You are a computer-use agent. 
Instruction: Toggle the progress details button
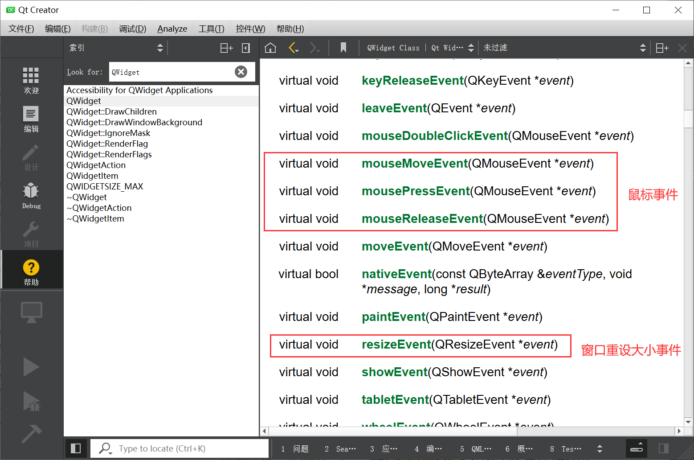pyautogui.click(x=637, y=448)
